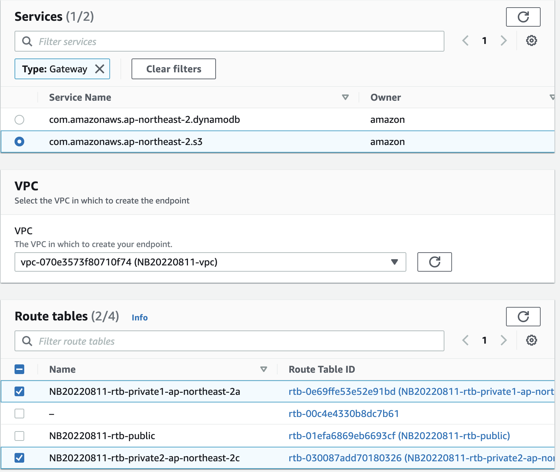Click com.amazonaws.ap-northeast-2.s3 service name
Screen dimensions: 560x472
click(126, 142)
